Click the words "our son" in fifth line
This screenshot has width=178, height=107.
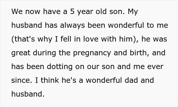(101, 67)
